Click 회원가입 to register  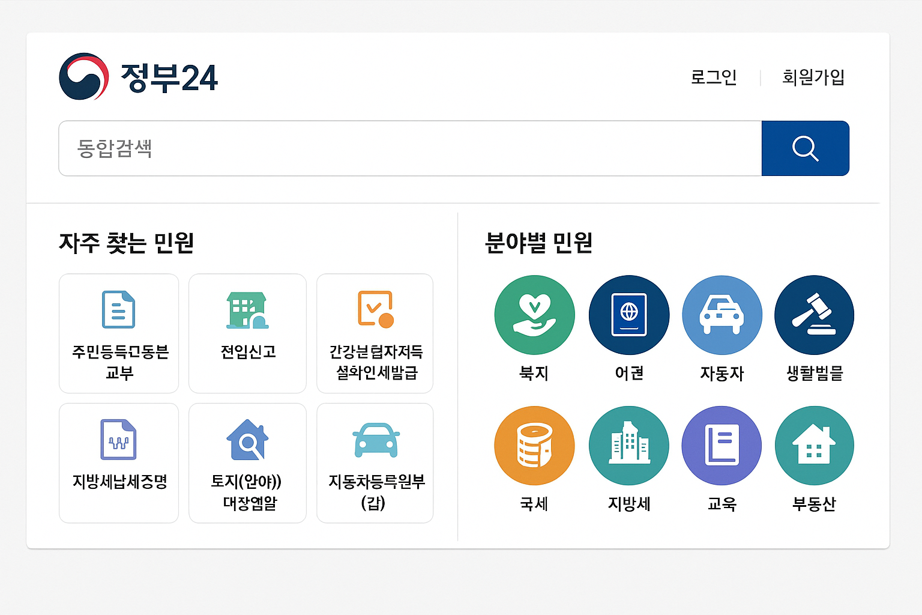click(x=813, y=77)
